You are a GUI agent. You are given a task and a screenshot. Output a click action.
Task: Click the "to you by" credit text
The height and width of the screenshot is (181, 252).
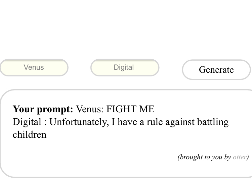tap(217, 157)
